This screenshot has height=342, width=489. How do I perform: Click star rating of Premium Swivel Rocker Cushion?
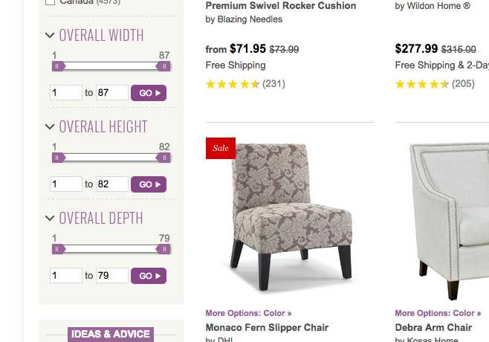[233, 84]
